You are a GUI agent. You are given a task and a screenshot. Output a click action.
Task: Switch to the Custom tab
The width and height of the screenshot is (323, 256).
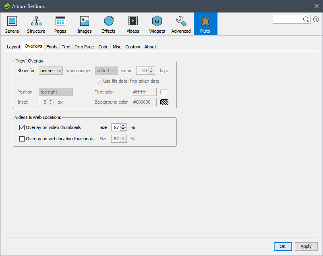click(133, 47)
